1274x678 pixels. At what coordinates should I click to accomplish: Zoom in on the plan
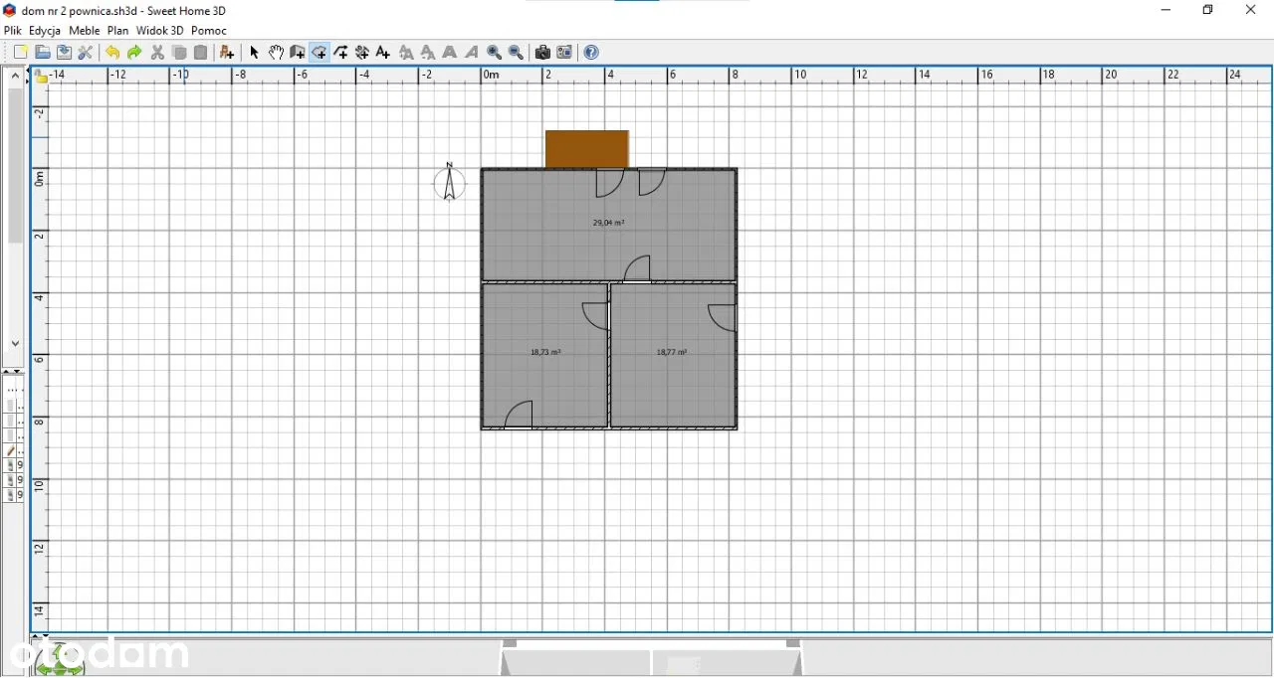point(495,53)
